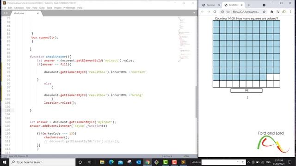Open the Tools menu in Sublime Text
This screenshot has height=166, width=296.
pyautogui.click(x=49, y=8)
